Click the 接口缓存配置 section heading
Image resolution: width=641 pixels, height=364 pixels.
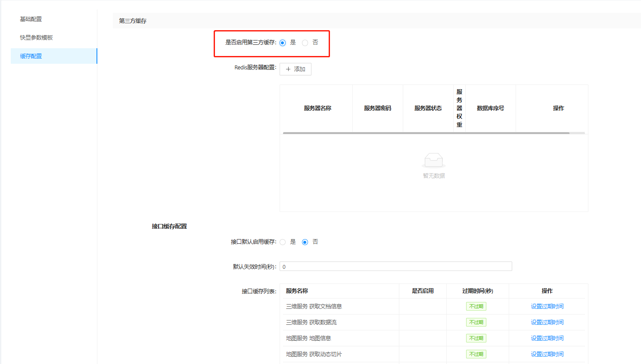pos(169,226)
